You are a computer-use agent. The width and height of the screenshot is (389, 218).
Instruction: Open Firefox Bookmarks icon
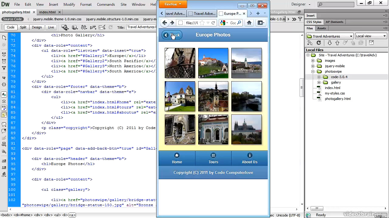(x=260, y=23)
